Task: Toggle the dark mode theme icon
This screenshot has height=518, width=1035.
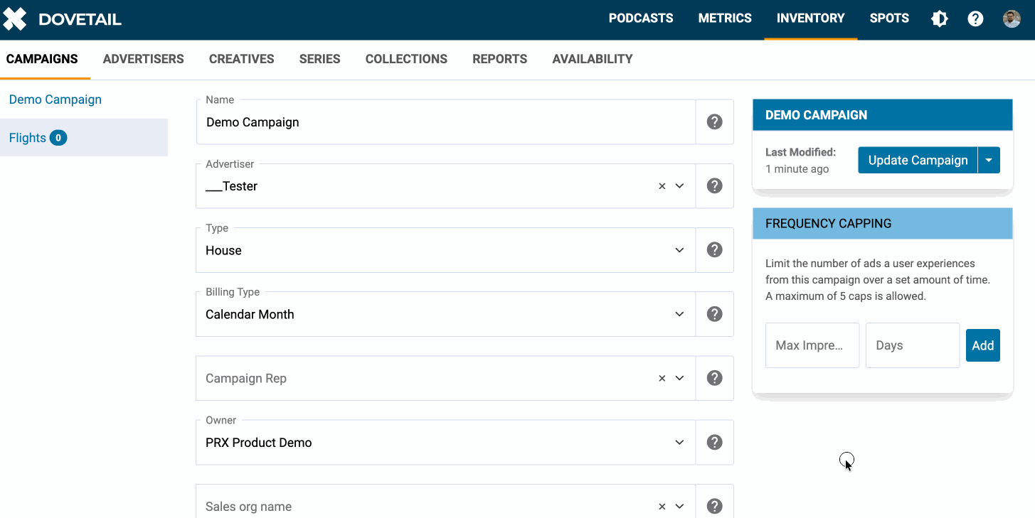Action: (x=940, y=19)
